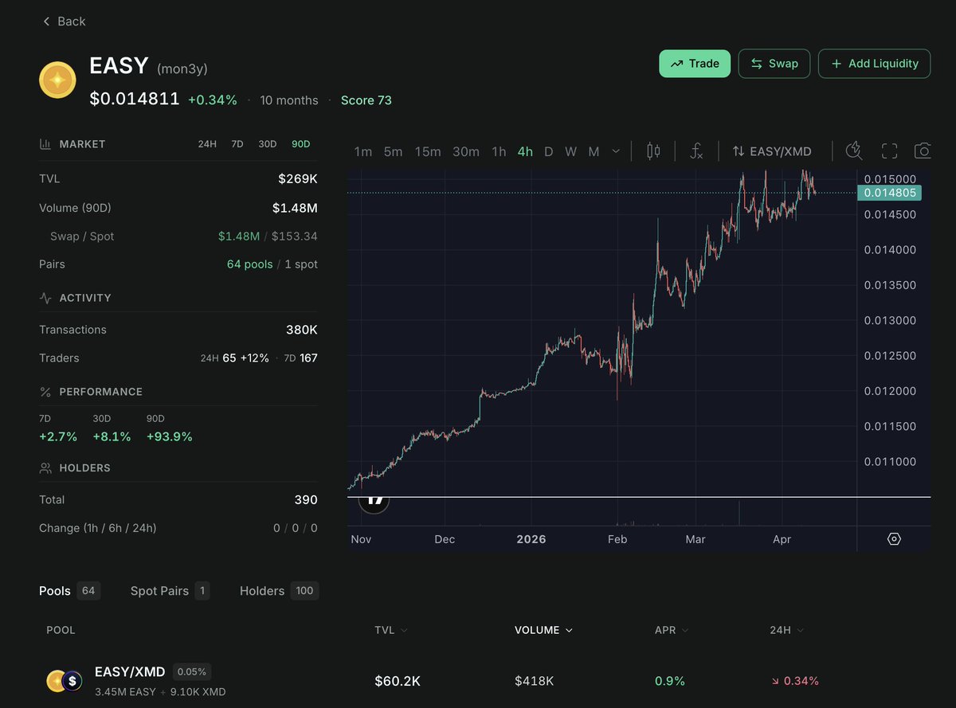Open the indicators fx icon
This screenshot has height=708, width=956.
pos(696,151)
